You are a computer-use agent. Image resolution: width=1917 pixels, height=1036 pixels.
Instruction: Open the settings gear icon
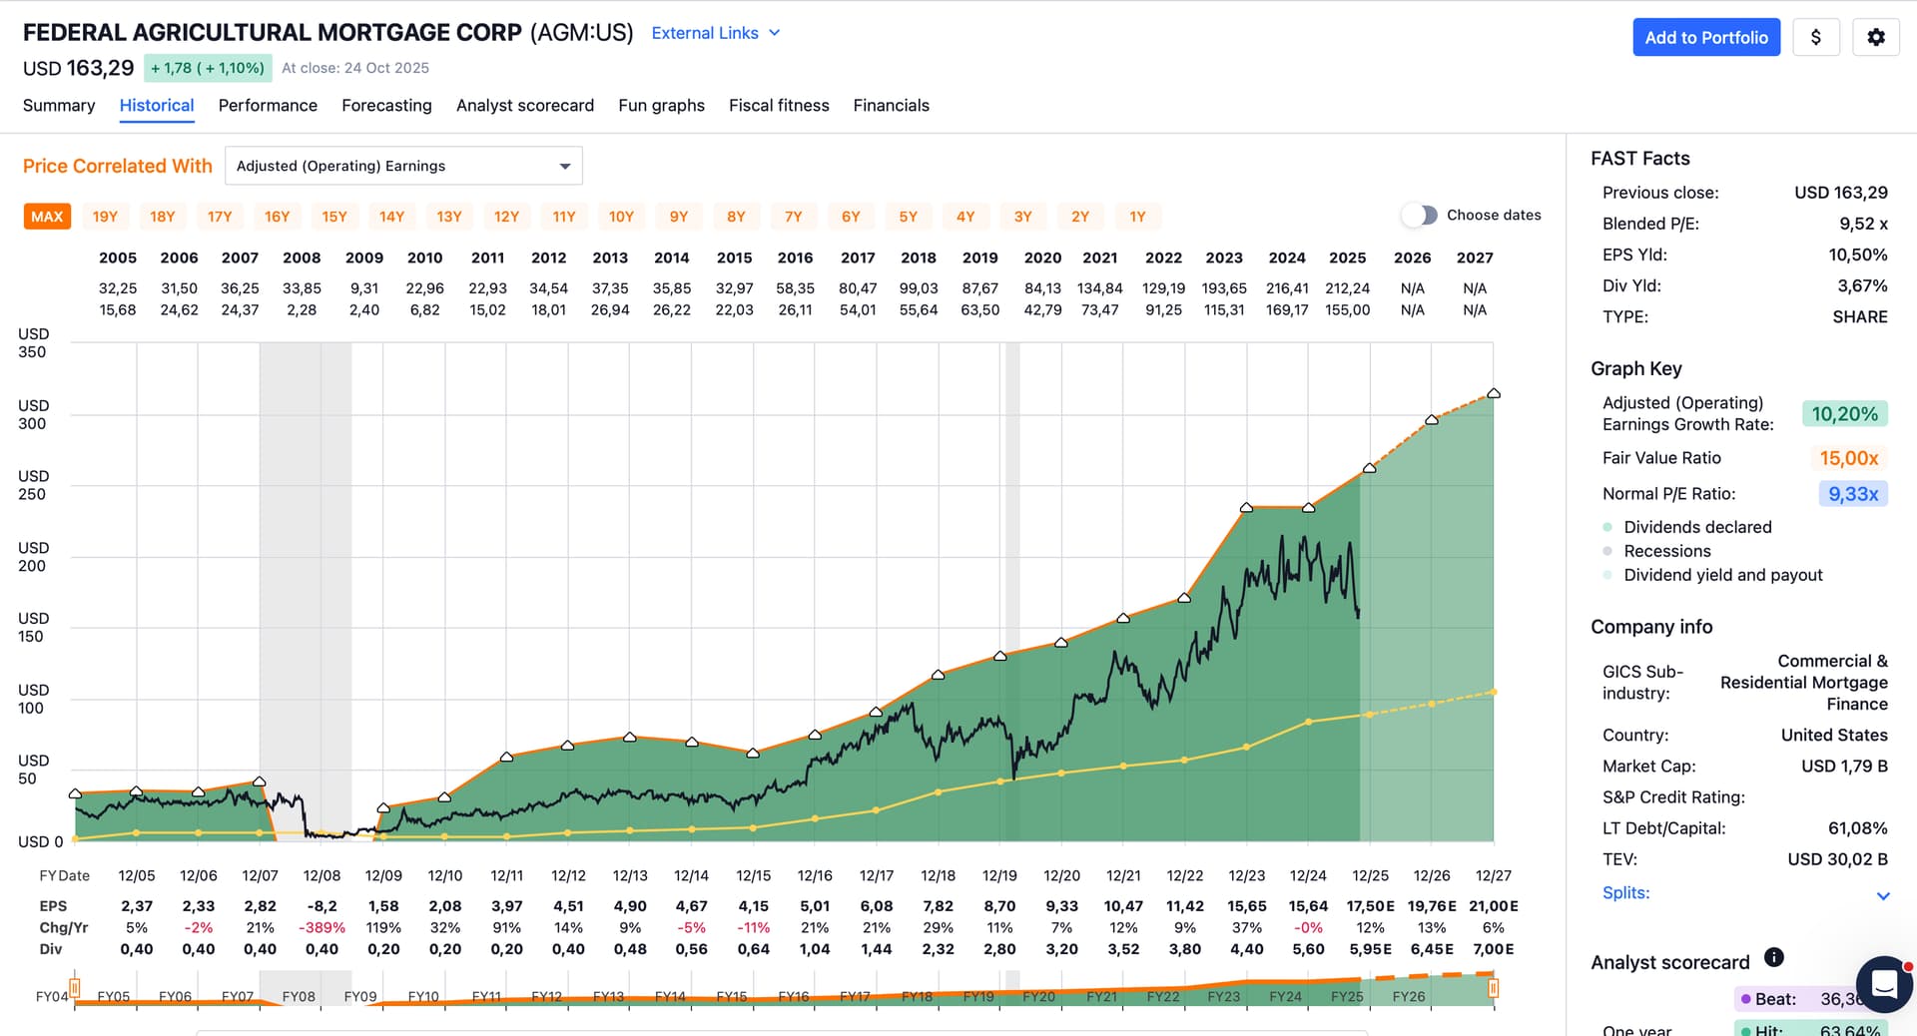click(x=1875, y=37)
